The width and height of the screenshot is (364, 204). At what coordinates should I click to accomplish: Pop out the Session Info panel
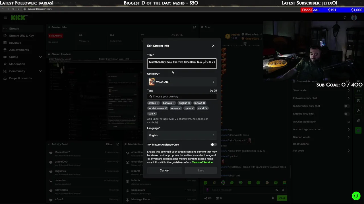tap(194, 27)
